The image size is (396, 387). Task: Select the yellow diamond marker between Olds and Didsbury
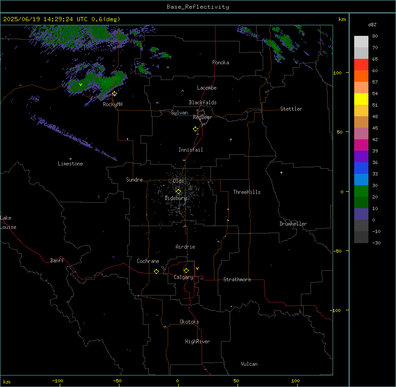(178, 192)
